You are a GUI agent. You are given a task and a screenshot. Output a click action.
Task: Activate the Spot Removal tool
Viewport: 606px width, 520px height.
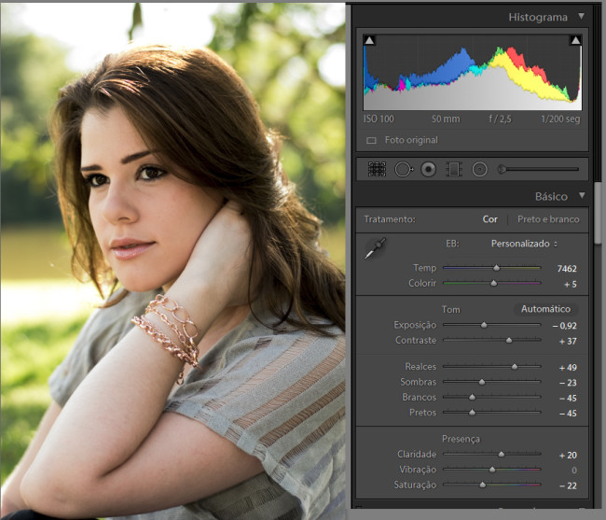[403, 170]
